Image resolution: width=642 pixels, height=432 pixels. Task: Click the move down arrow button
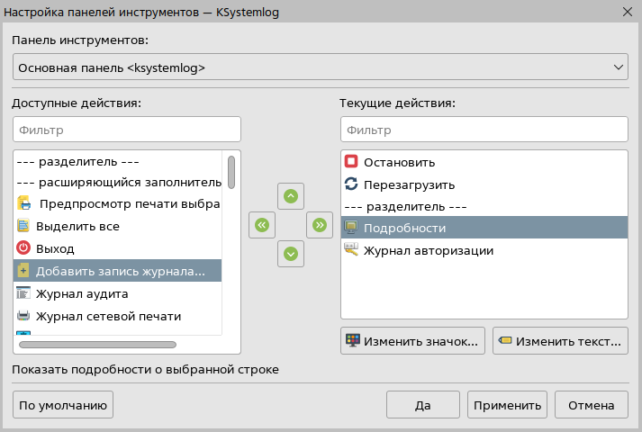tap(290, 254)
